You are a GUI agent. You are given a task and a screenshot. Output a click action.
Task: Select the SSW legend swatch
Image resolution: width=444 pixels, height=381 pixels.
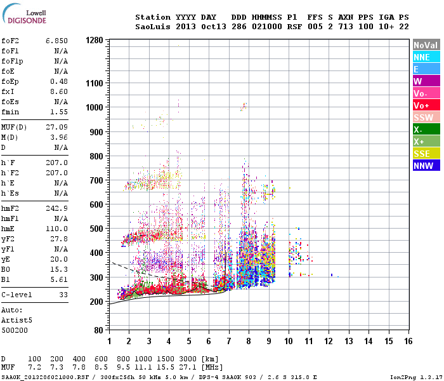[426, 117]
